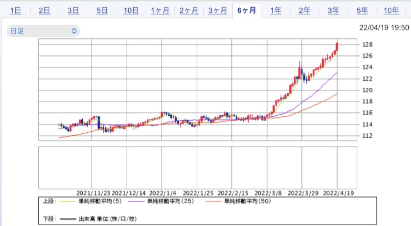
Task: Open the 3日 chart range
Action: click(73, 10)
